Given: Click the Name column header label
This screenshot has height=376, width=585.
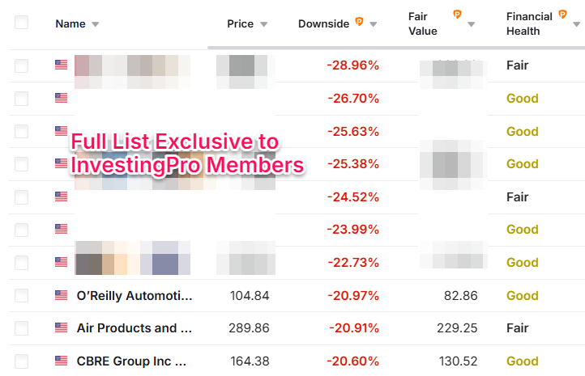Looking at the screenshot, I should 70,23.
